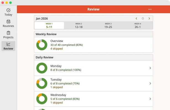Maximize the window with the green button
Viewport: 170px width, 110px height.
pos(11,3)
